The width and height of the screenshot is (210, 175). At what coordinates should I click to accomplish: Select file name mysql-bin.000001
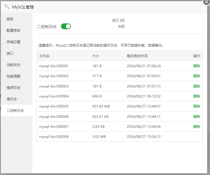[x=54, y=66]
